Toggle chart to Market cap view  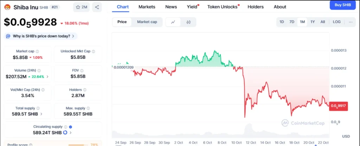147,22
